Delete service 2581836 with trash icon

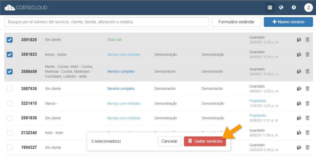308,118
